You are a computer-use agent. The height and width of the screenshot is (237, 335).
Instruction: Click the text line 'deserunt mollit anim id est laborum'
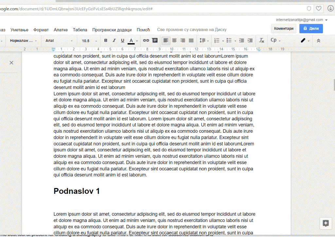[x=89, y=87]
